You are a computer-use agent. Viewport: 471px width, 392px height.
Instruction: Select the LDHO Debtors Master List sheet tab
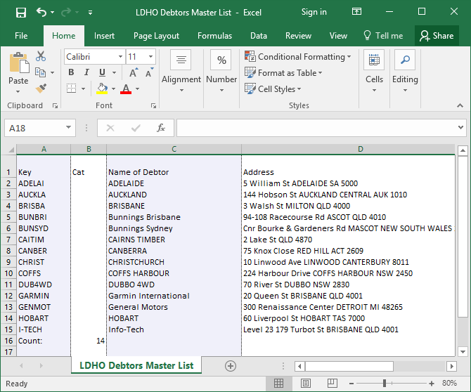tap(136, 365)
